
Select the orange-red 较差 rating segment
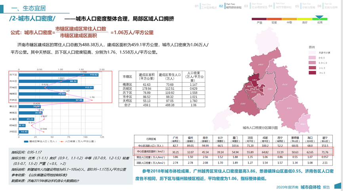[x=274, y=19]
